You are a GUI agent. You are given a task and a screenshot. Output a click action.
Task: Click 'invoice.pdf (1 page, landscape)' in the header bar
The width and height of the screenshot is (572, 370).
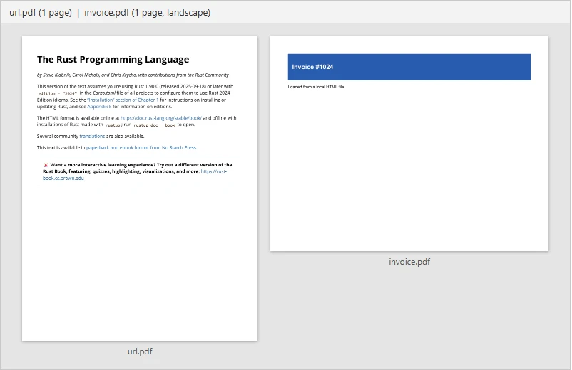[148, 12]
